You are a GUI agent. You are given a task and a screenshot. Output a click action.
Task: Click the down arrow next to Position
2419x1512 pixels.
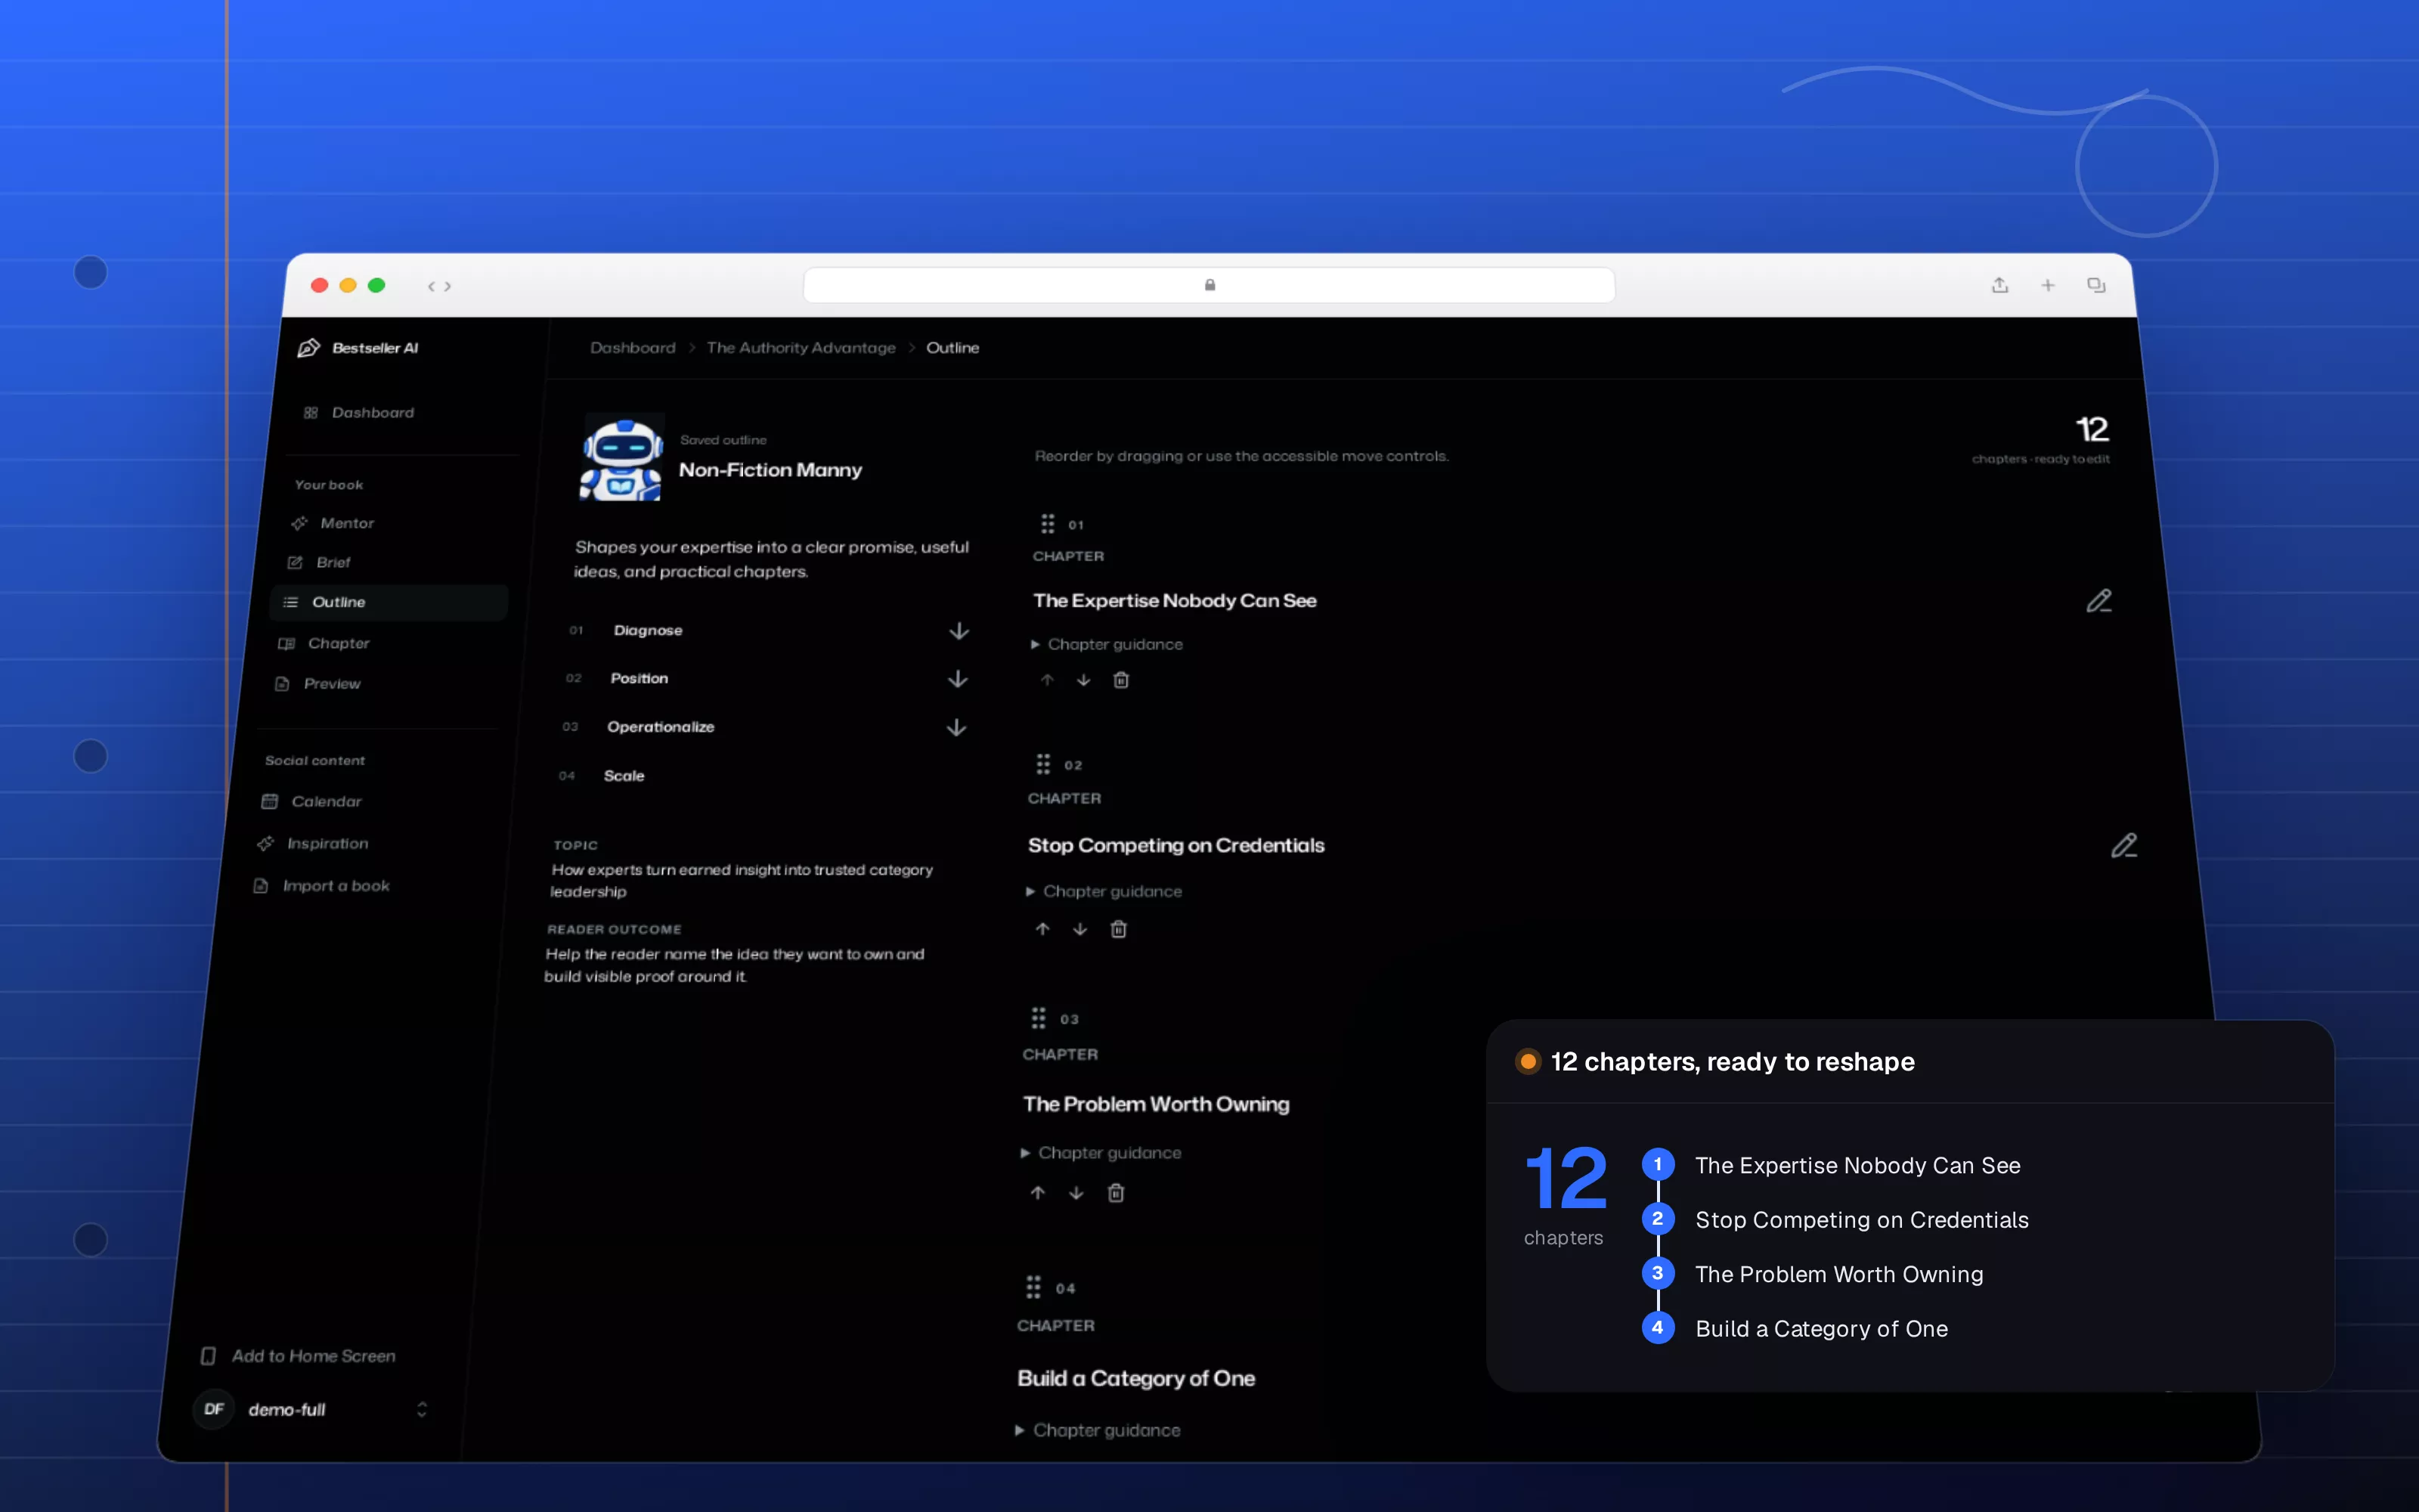[x=958, y=679]
